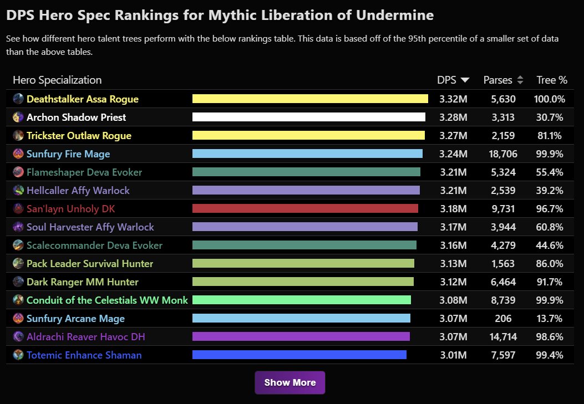The height and width of the screenshot is (404, 584).
Task: Click the San'layn Unholy DK spec icon
Action: [x=16, y=208]
